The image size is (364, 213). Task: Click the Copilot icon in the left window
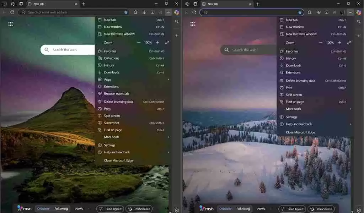click(177, 12)
